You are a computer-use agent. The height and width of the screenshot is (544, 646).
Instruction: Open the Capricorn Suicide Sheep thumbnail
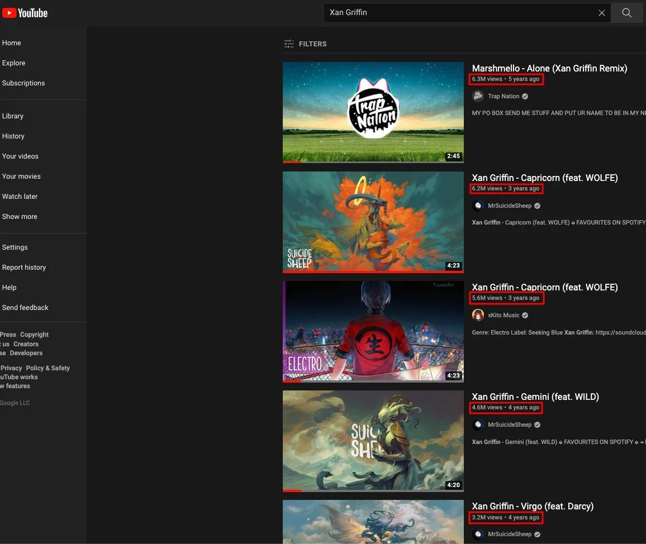pyautogui.click(x=373, y=222)
